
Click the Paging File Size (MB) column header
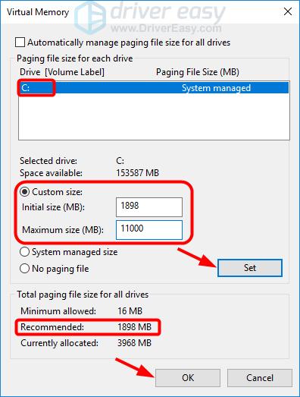coord(198,72)
